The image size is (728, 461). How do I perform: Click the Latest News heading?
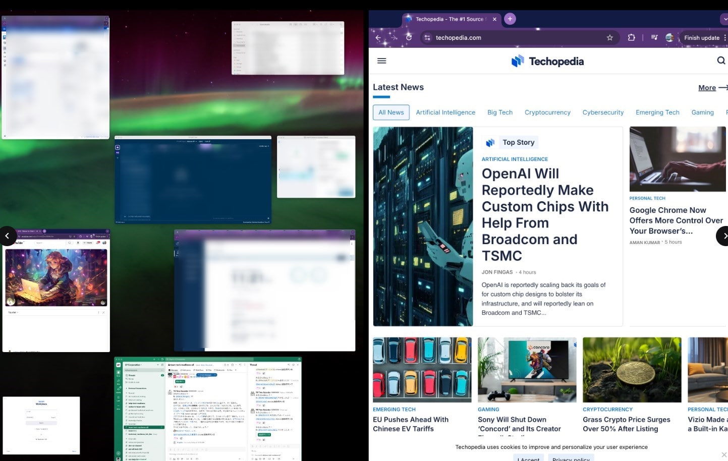pos(398,87)
